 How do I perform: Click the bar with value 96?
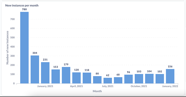pyautogui.click(x=129, y=79)
